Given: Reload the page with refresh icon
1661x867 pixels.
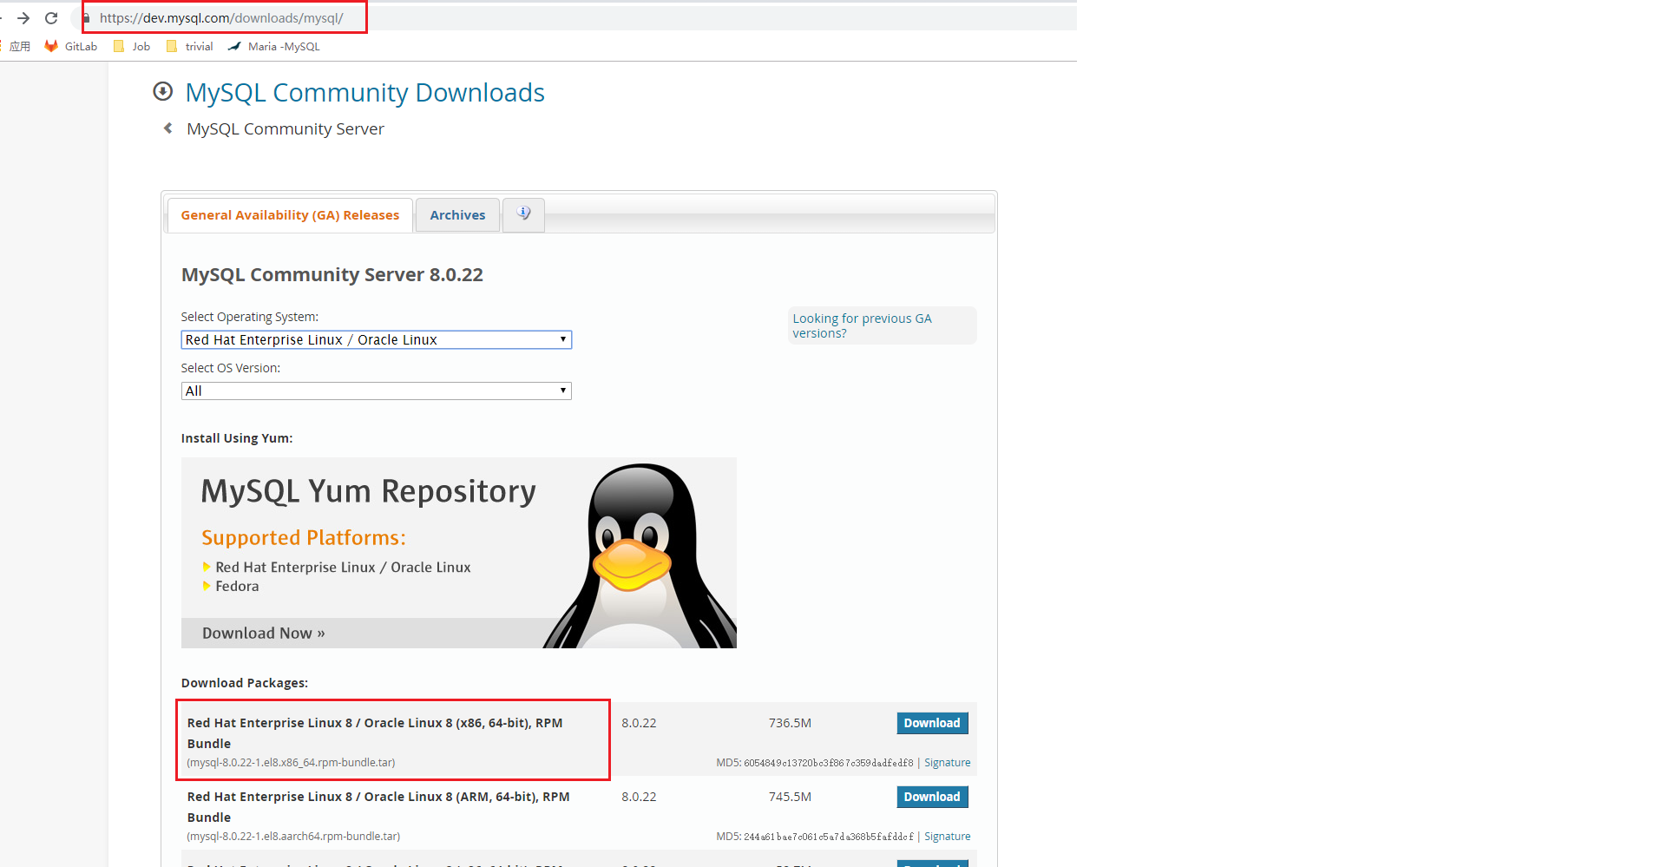Looking at the screenshot, I should tap(51, 18).
